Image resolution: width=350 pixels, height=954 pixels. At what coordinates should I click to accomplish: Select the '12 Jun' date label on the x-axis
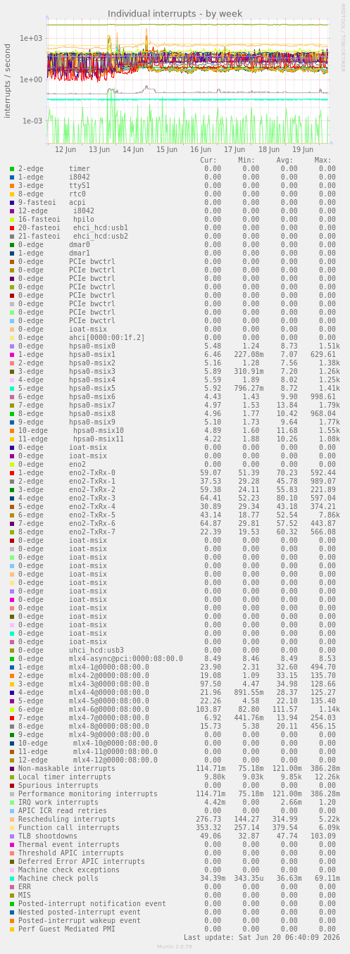pyautogui.click(x=65, y=149)
